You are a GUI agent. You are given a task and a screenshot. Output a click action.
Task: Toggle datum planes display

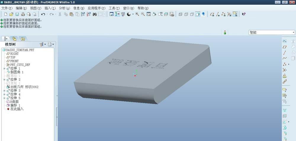tap(212, 14)
